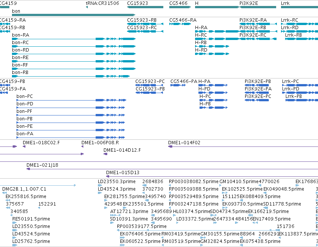Click the bon-PE protein label
This screenshot has height=247, width=318.
point(25,126)
